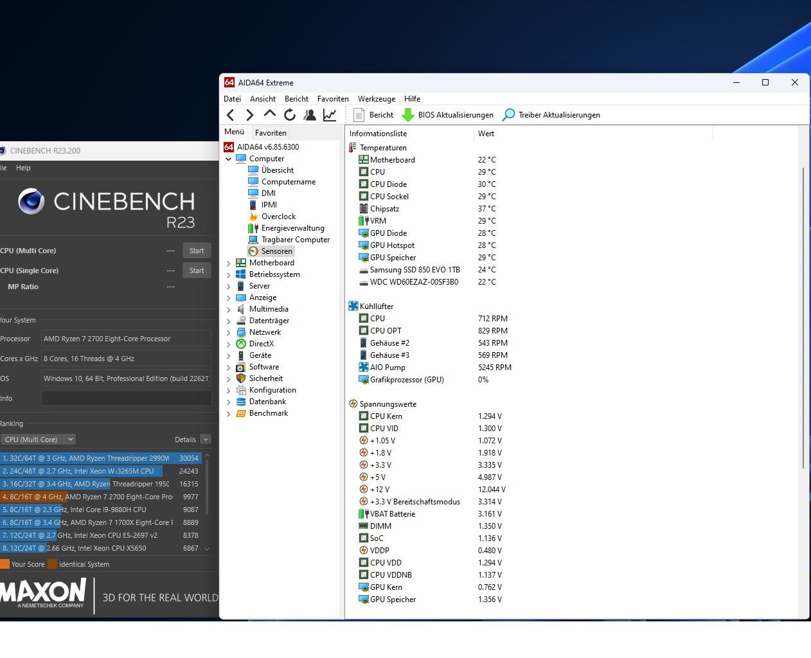The image size is (811, 658).
Task: Start the CPU Single Core test
Action: (x=197, y=271)
